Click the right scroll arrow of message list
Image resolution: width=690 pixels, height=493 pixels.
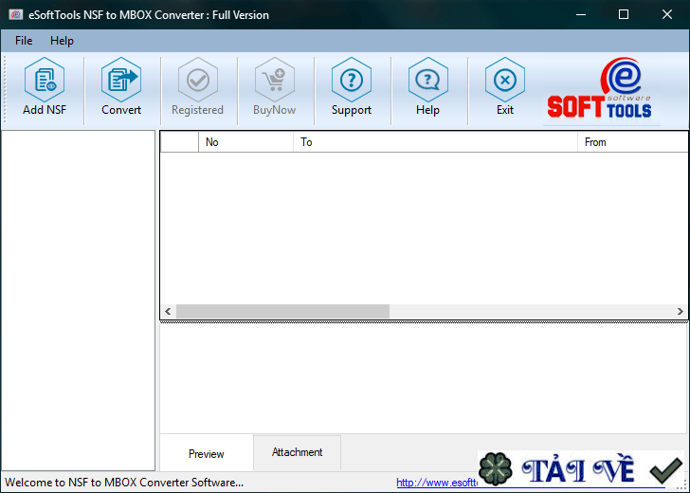click(x=681, y=311)
